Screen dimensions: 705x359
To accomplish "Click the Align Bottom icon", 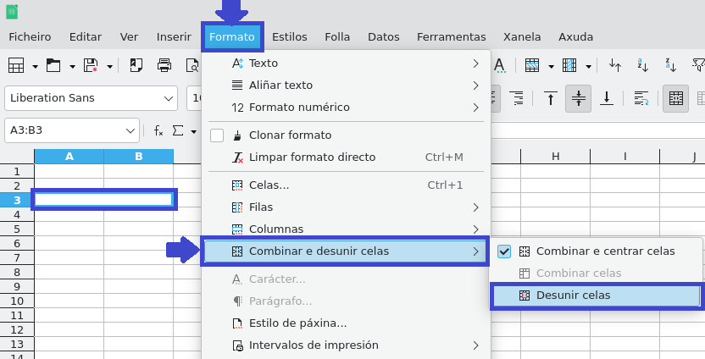I will tap(607, 98).
